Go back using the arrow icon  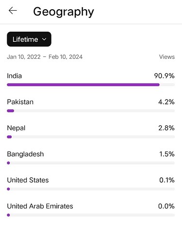tap(13, 11)
